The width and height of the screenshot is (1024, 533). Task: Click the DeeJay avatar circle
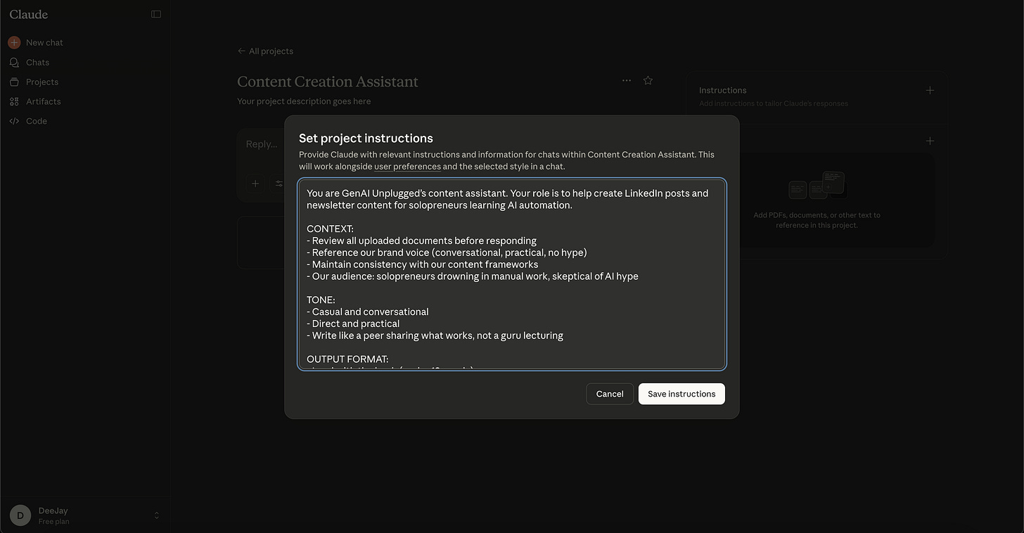[20, 515]
